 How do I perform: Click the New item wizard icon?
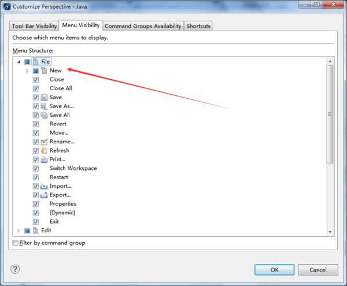tap(44, 70)
